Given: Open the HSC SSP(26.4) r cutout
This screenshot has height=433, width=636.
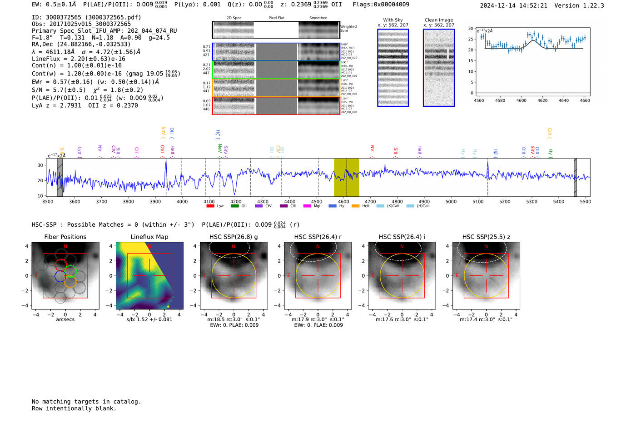Looking at the screenshot, I should coord(318,276).
